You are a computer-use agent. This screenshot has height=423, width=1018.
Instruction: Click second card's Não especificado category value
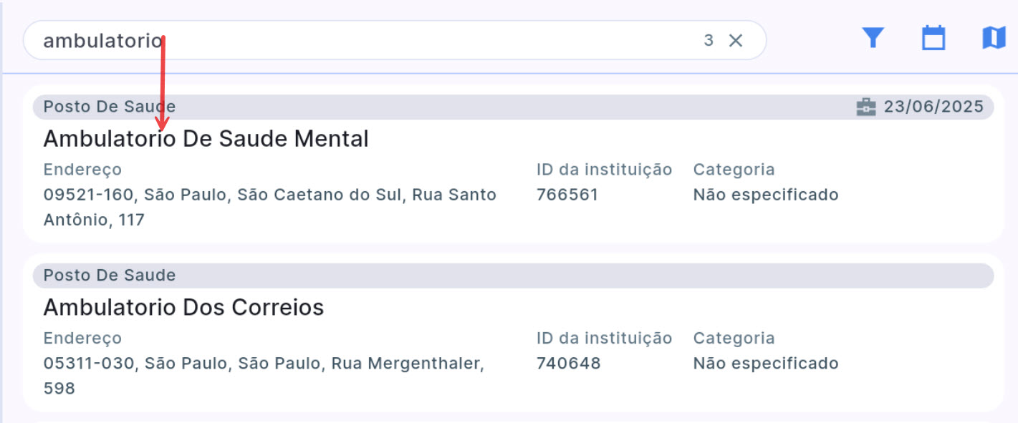click(765, 364)
